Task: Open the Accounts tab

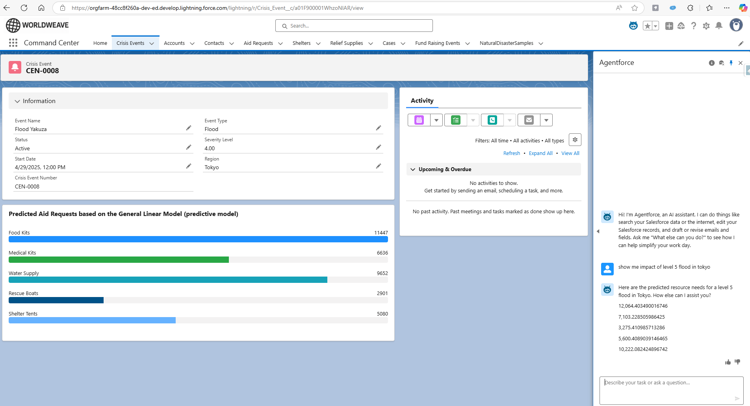Action: tap(174, 43)
